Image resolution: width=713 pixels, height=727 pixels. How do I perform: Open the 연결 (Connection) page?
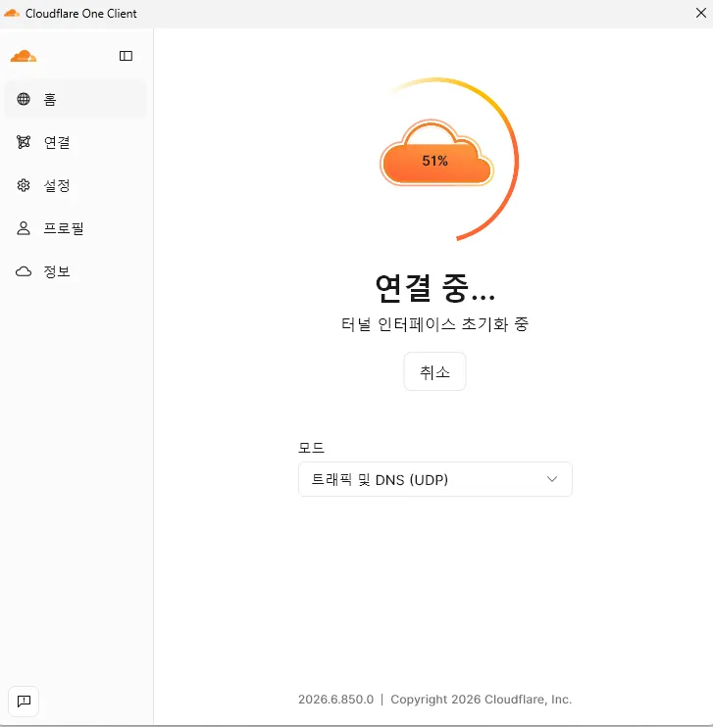click(76, 142)
